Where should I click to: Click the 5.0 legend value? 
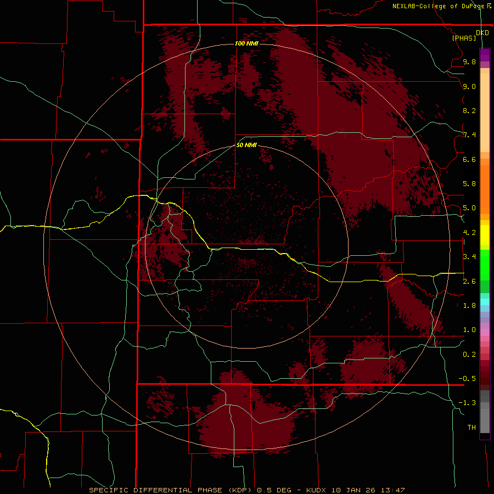coord(469,208)
